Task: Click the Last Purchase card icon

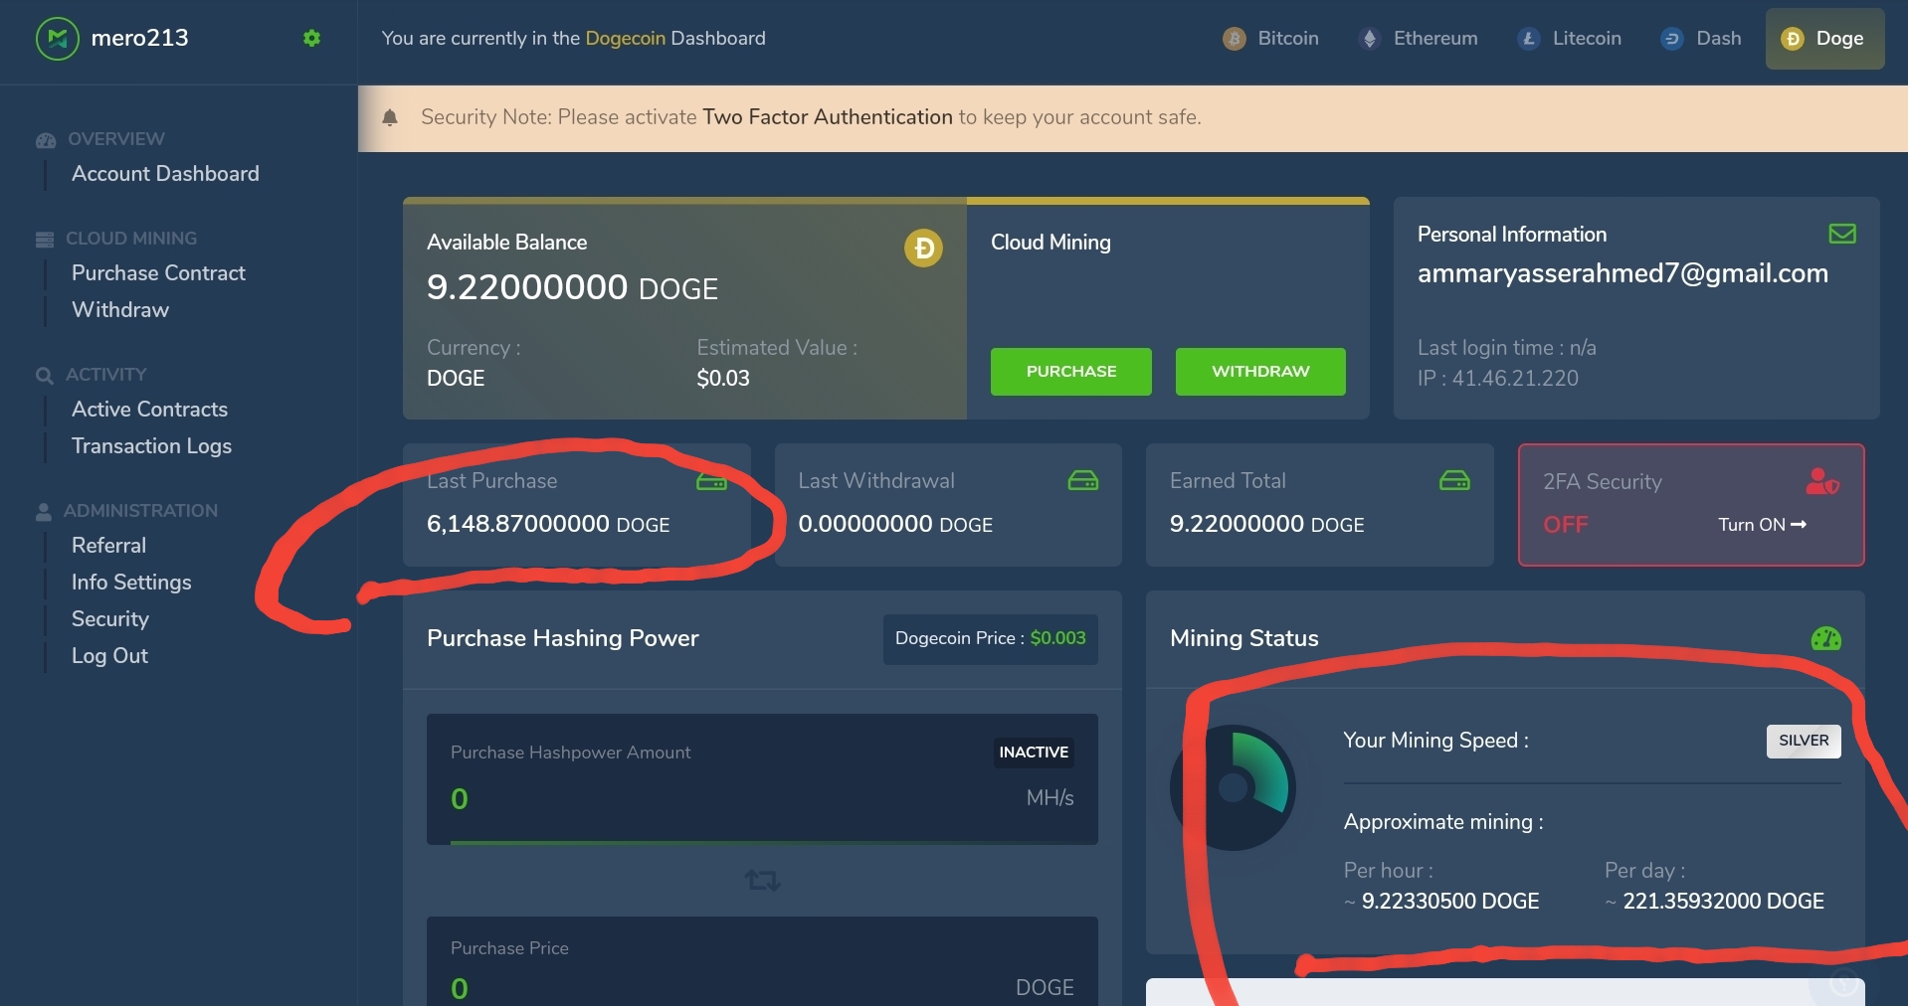Action: [711, 481]
